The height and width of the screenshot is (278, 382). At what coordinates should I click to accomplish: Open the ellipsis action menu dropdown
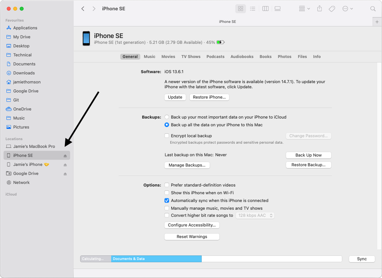[x=348, y=9]
